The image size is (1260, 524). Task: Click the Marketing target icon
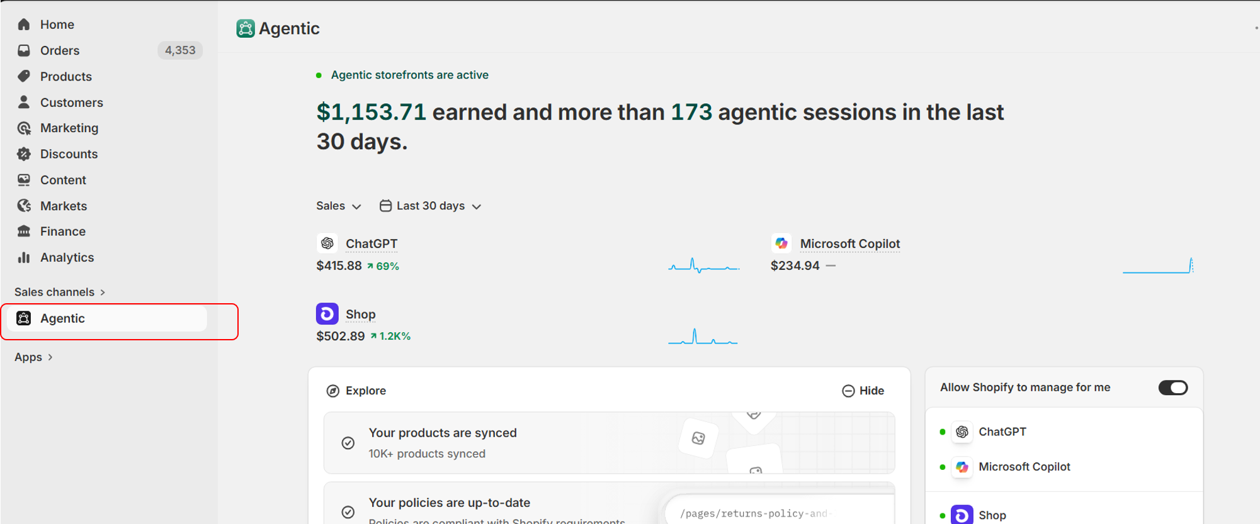tap(24, 128)
